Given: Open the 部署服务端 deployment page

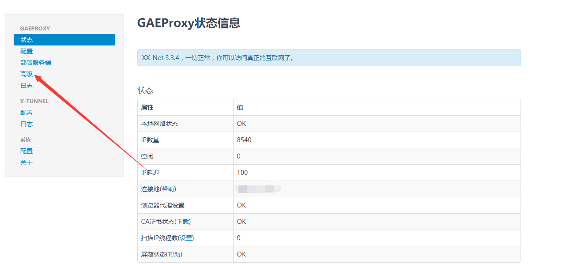Looking at the screenshot, I should pos(35,62).
